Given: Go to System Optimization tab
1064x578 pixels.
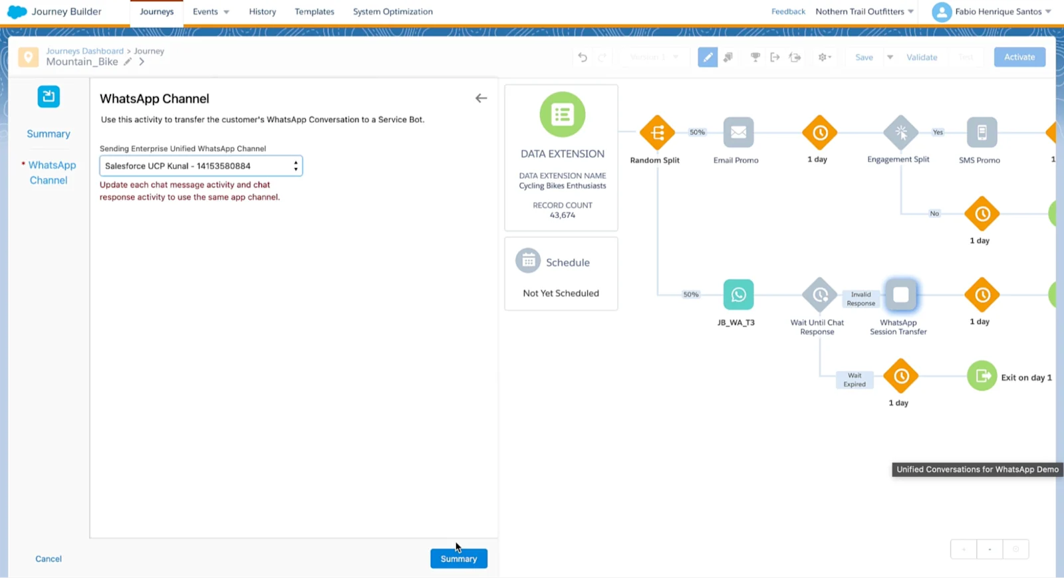Looking at the screenshot, I should tap(392, 12).
